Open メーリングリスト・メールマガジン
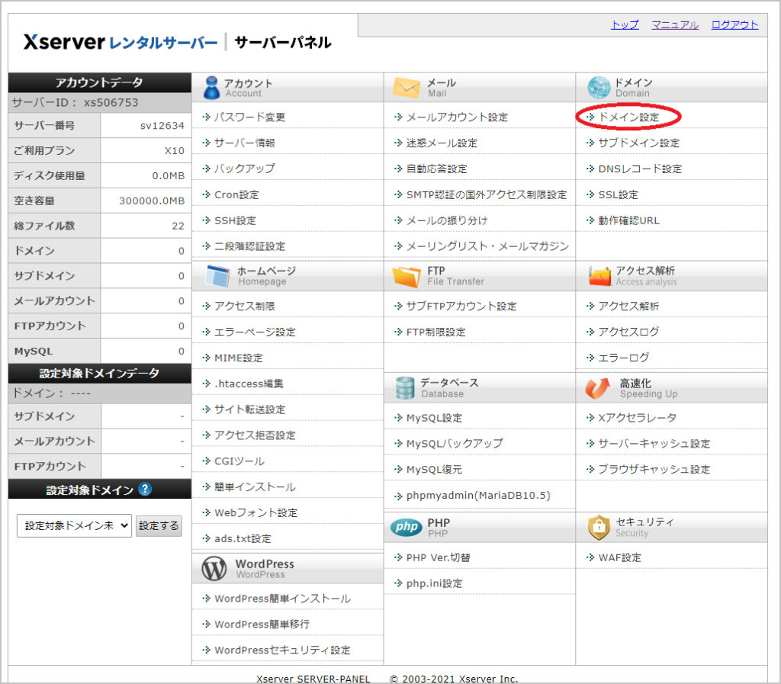This screenshot has height=684, width=781. click(487, 246)
